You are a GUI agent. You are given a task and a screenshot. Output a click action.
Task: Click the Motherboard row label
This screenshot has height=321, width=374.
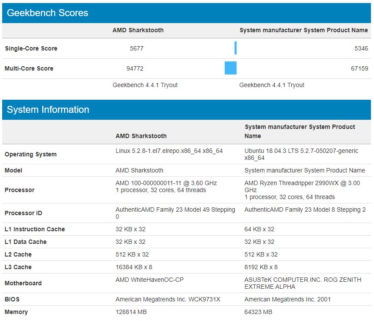(23, 283)
